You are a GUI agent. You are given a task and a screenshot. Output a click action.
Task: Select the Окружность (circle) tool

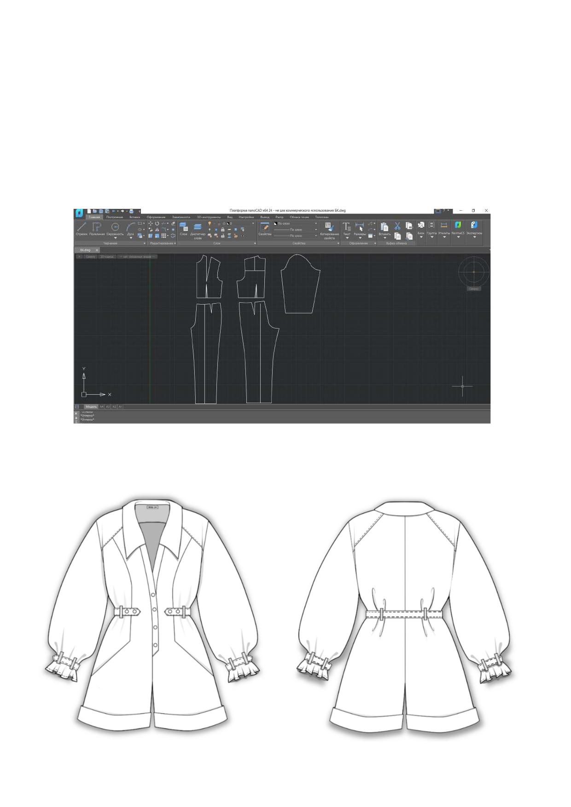(115, 229)
